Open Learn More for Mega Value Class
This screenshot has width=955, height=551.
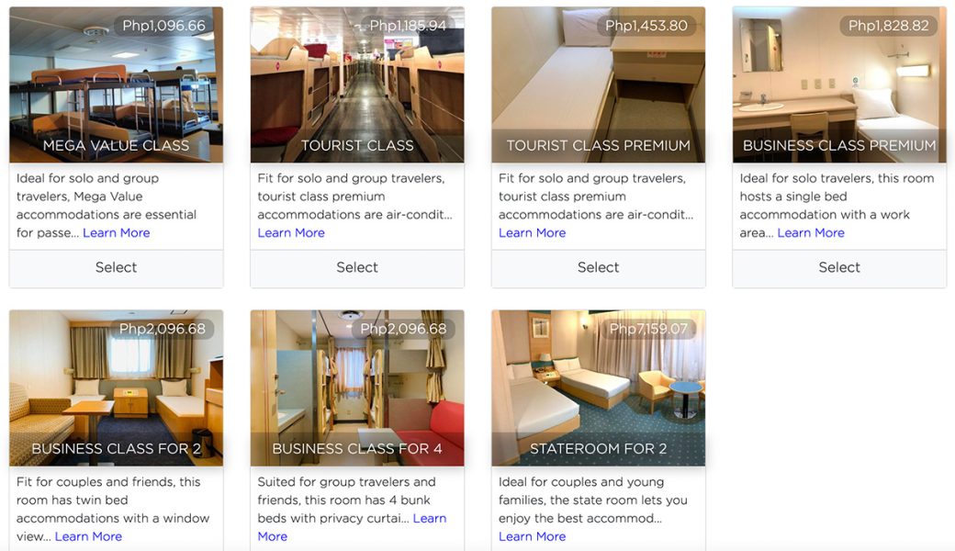[x=117, y=233]
